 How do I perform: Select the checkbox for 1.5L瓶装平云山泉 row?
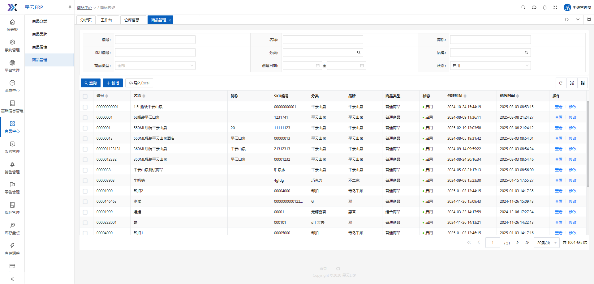pyautogui.click(x=85, y=107)
